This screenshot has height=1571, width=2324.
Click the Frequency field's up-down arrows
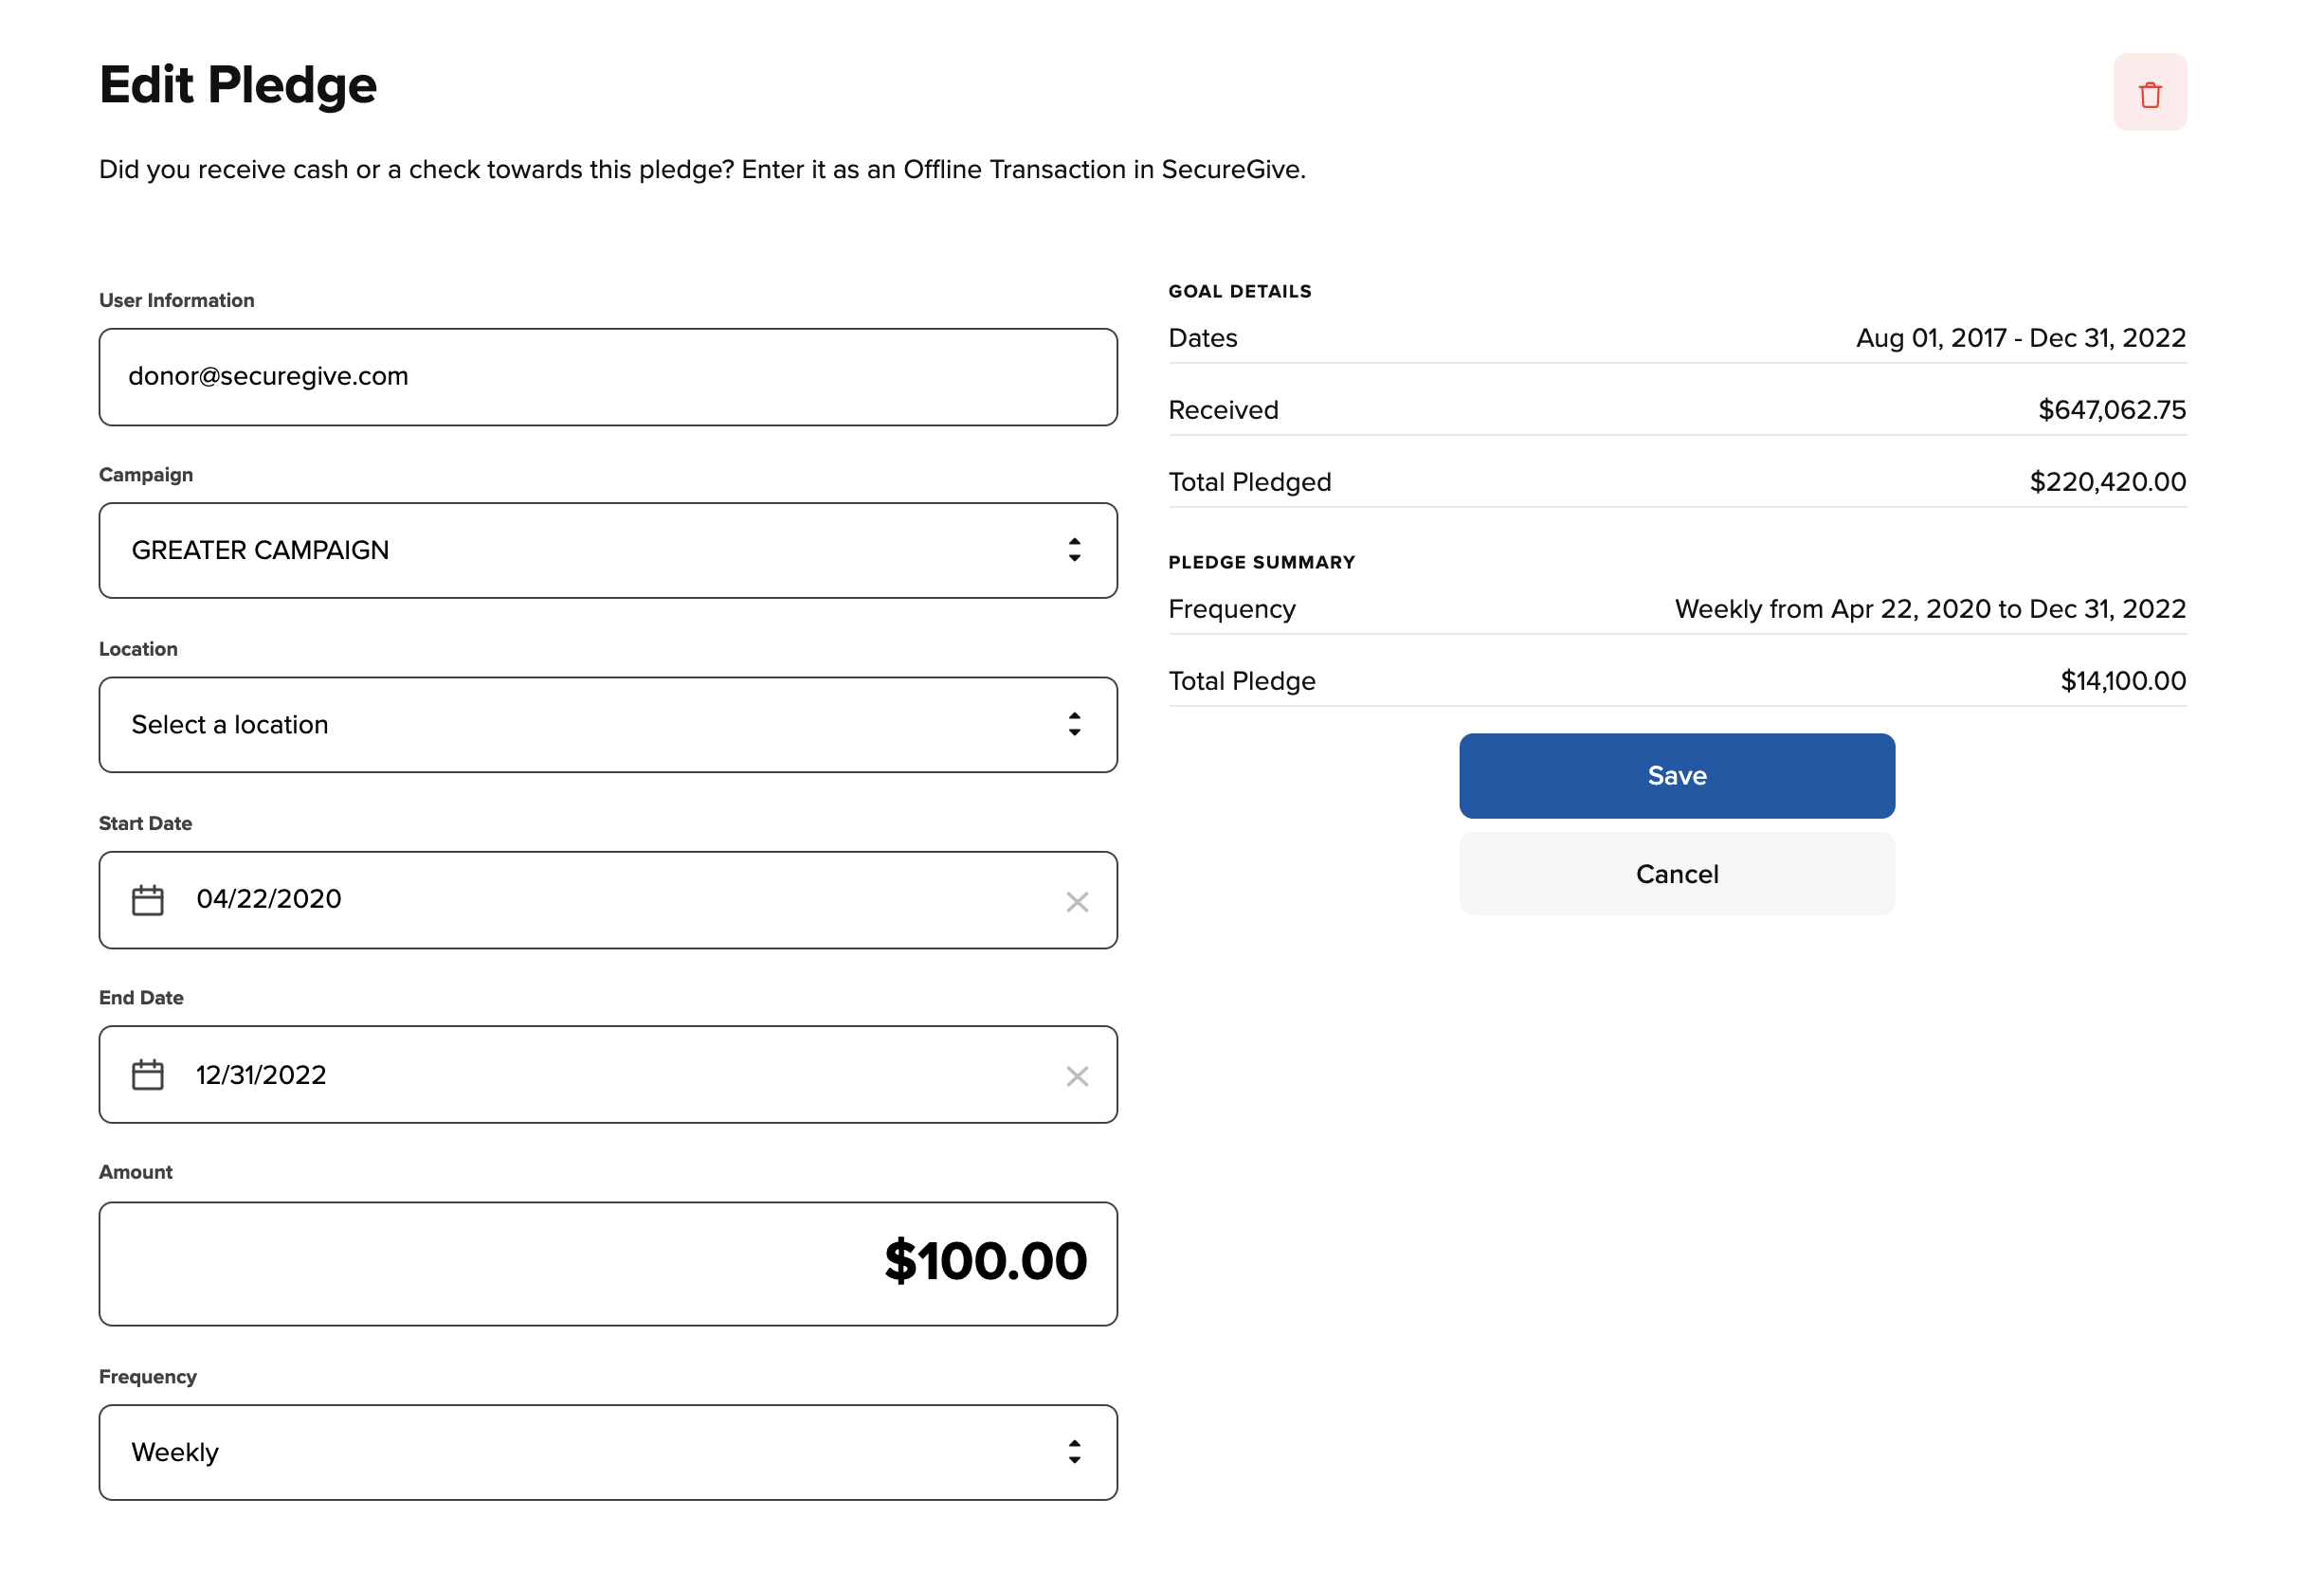[1074, 1452]
